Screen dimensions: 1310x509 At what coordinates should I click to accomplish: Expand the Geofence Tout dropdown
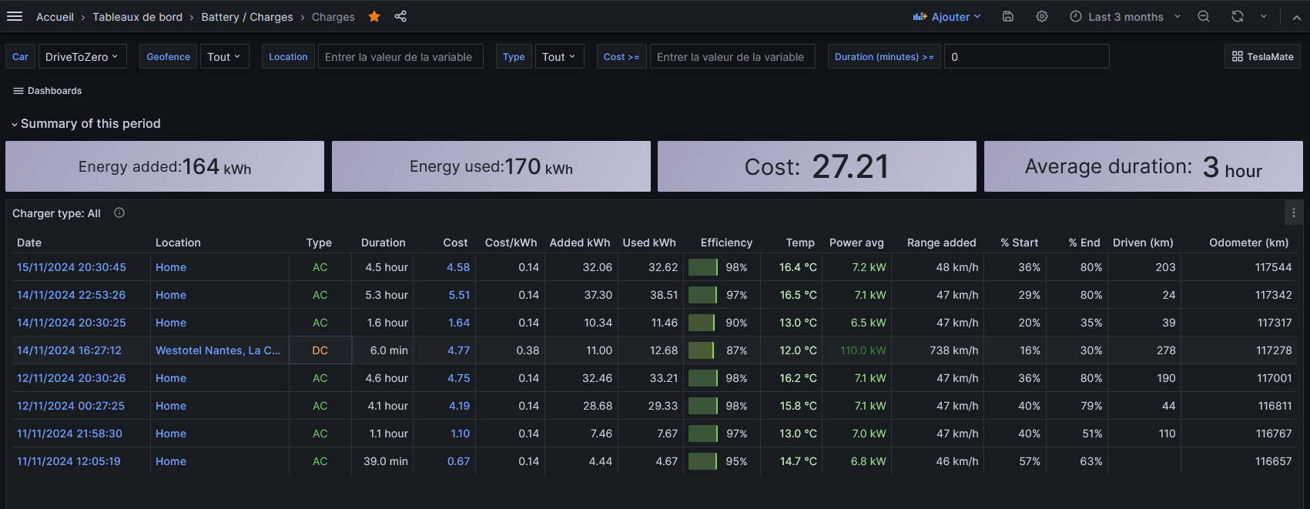[x=224, y=56]
